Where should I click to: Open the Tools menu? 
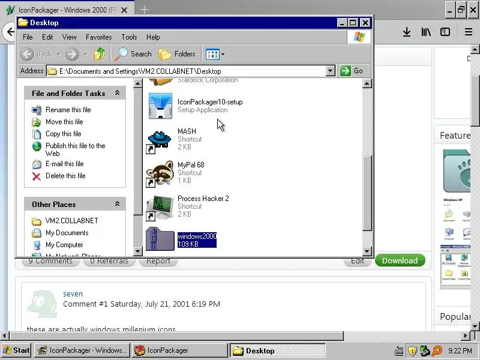(x=129, y=37)
